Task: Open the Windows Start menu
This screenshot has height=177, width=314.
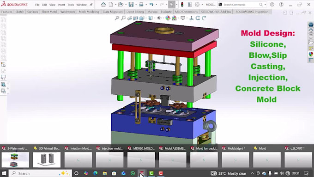Action: pos(4,173)
